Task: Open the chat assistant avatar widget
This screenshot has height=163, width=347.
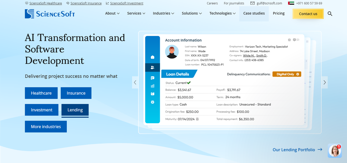Action: click(334, 151)
